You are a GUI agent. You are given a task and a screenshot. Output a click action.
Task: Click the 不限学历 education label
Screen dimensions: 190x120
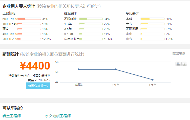tap(132, 29)
